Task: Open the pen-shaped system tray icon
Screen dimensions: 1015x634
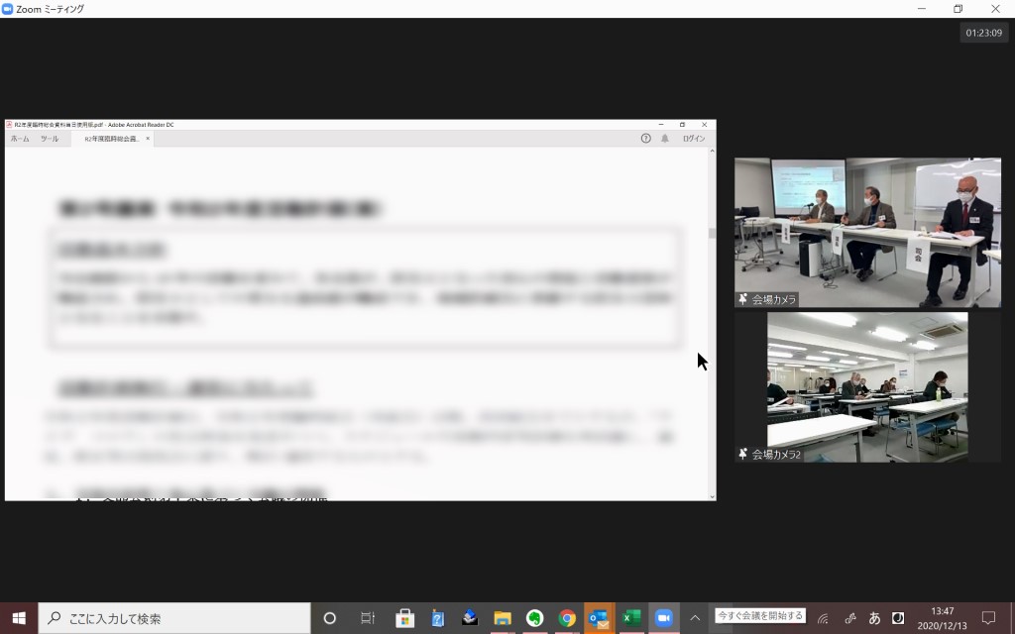Action: [850, 618]
